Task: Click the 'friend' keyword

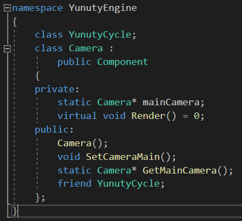Action: (x=74, y=183)
